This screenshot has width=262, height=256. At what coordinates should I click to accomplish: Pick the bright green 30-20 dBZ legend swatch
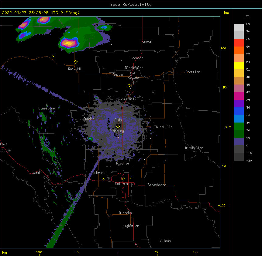coord(239,126)
